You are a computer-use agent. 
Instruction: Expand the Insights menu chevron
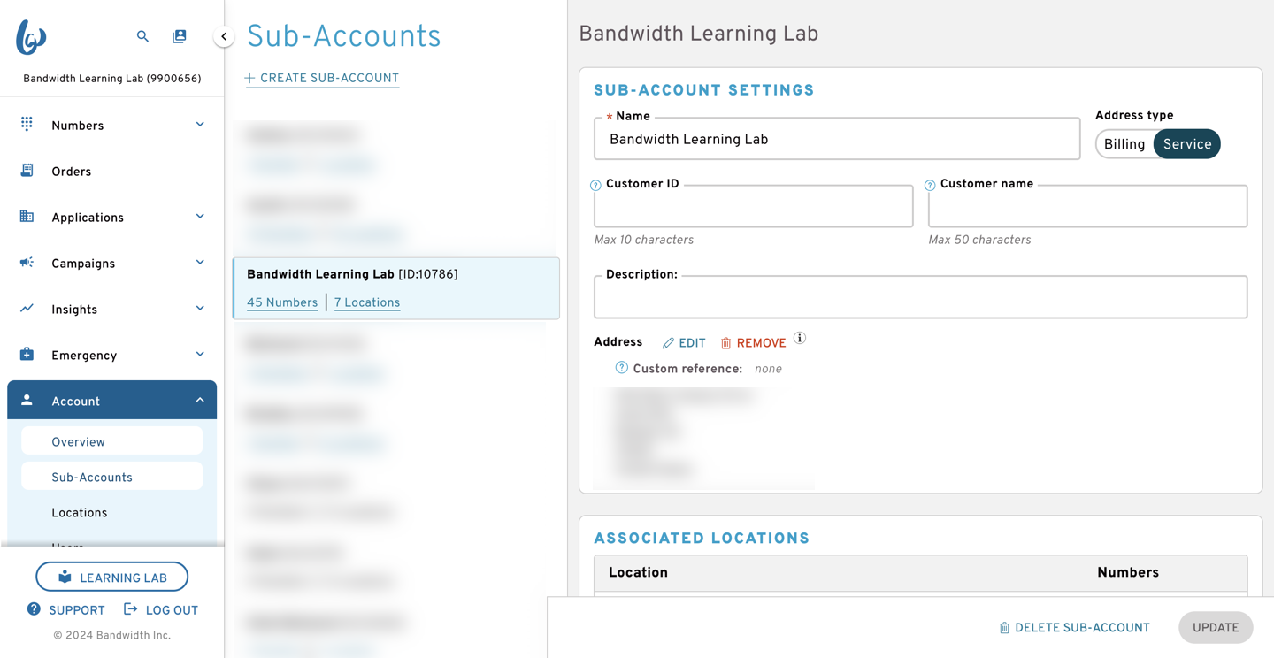tap(200, 309)
